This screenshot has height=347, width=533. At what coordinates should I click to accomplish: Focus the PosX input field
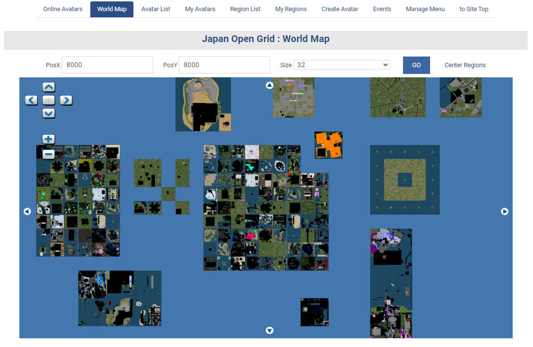[x=107, y=65]
